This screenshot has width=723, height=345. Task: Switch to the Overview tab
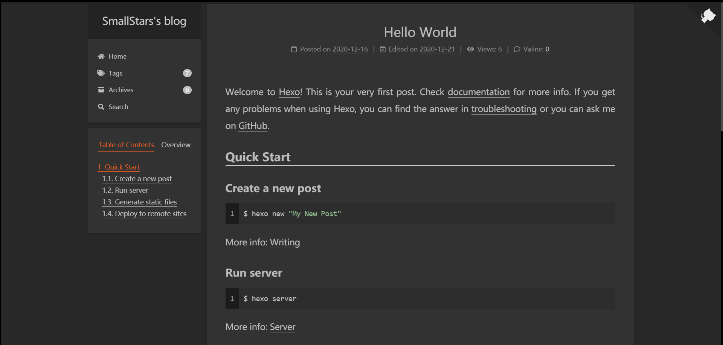tap(176, 145)
